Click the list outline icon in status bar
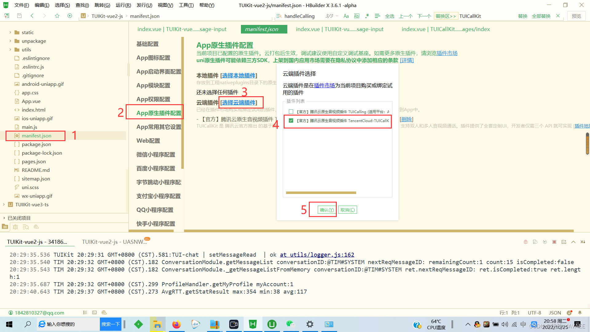This screenshot has width=590, height=332. tap(85, 313)
